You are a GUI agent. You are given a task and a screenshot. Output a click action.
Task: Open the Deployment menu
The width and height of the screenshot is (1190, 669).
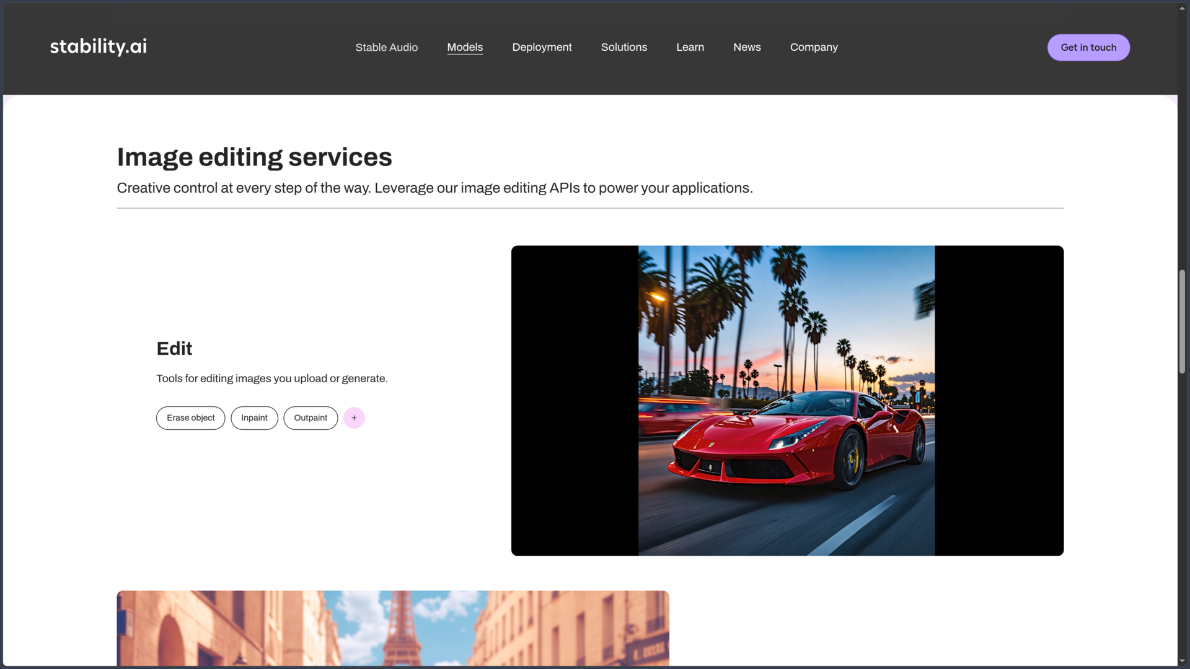[542, 47]
